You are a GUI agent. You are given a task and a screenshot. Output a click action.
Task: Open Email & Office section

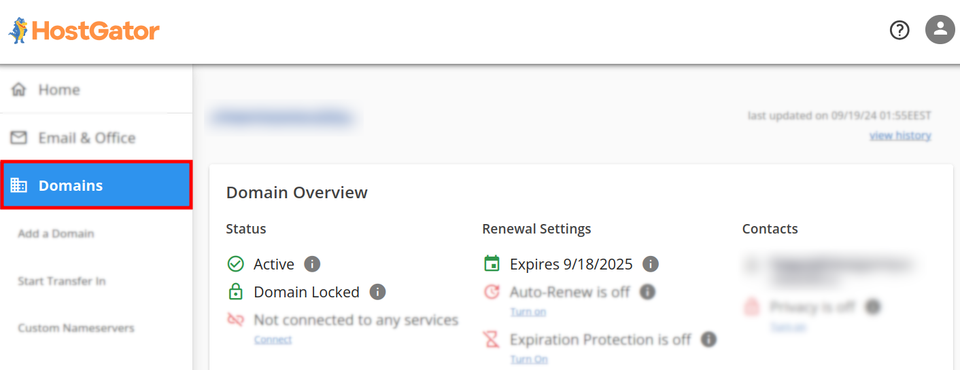[86, 138]
